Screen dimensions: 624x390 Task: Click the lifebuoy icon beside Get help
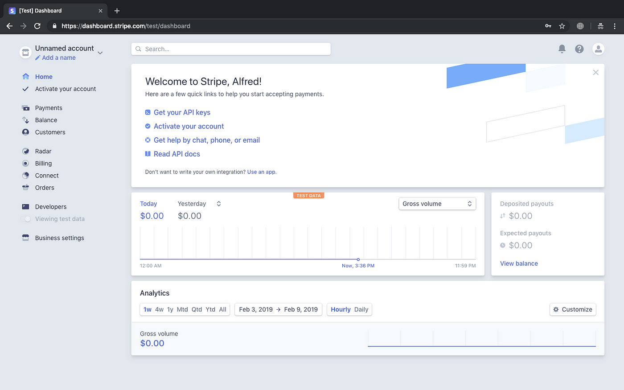coord(148,140)
